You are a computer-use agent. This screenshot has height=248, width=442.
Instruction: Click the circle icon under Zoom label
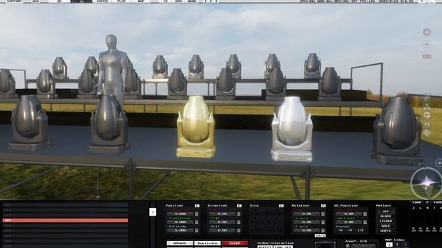(347, 246)
